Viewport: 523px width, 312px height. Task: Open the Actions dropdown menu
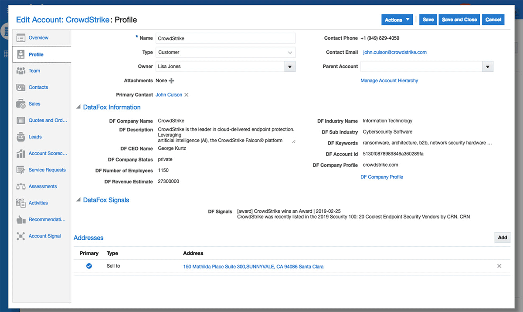pos(397,20)
